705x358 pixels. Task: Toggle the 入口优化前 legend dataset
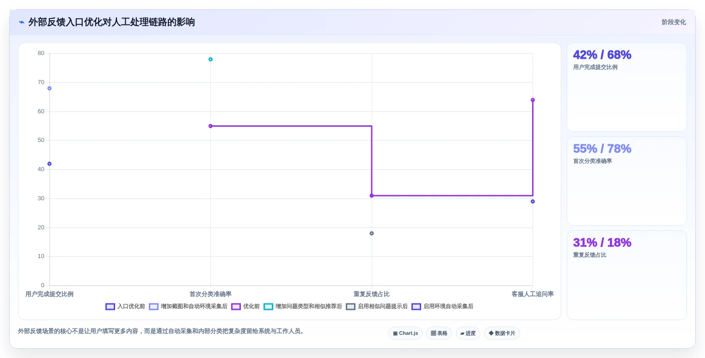coord(125,307)
